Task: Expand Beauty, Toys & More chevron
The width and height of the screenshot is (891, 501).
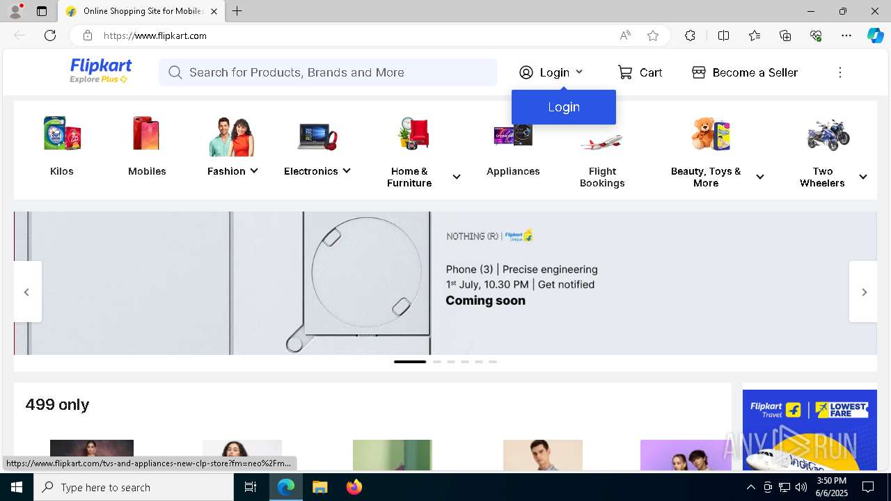Action: tap(760, 177)
